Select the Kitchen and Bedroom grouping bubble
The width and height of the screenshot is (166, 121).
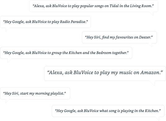click(x=66, y=53)
